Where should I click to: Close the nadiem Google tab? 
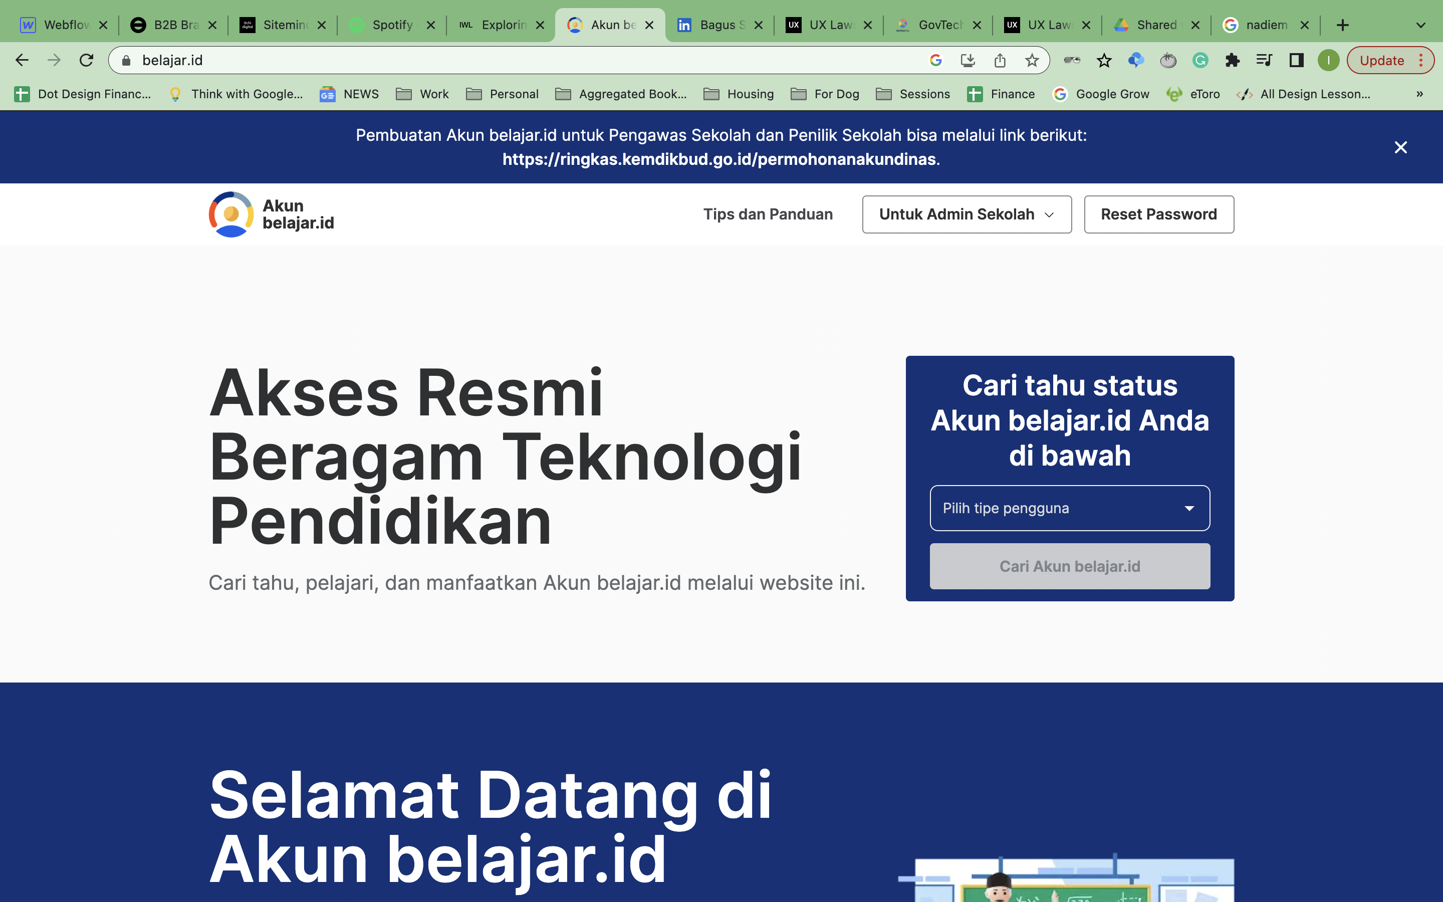[1305, 25]
